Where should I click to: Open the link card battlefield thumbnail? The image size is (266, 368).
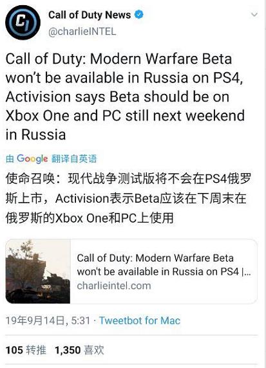pos(38,271)
